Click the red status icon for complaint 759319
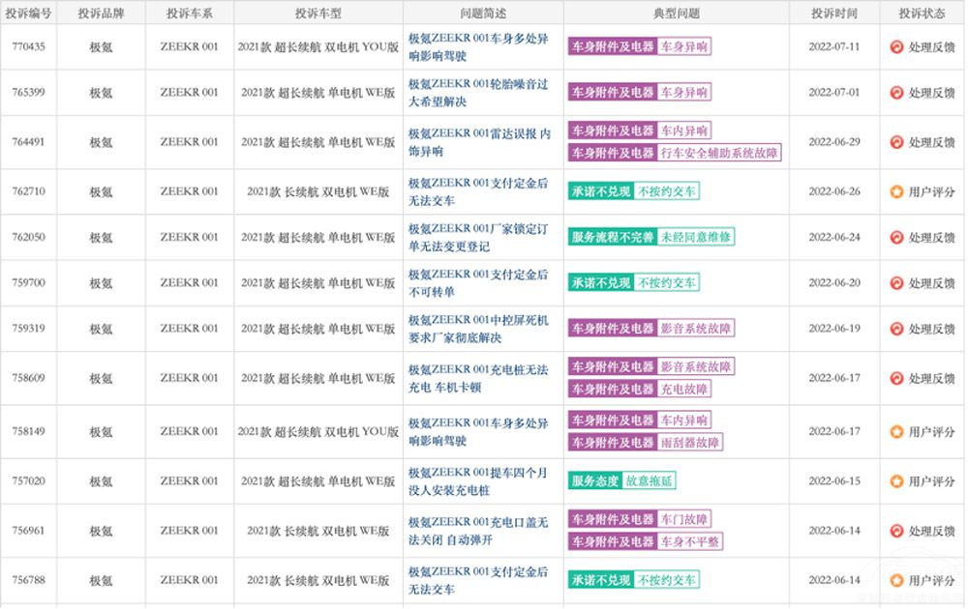This screenshot has width=968, height=609. coord(896,330)
